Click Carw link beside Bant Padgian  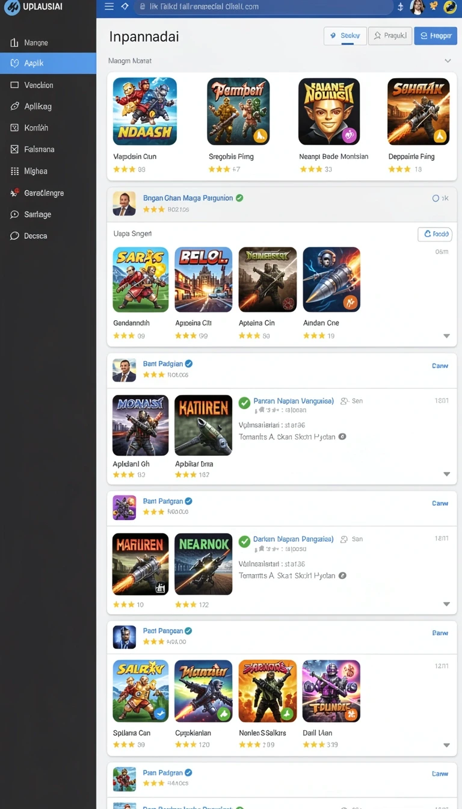[x=440, y=366]
